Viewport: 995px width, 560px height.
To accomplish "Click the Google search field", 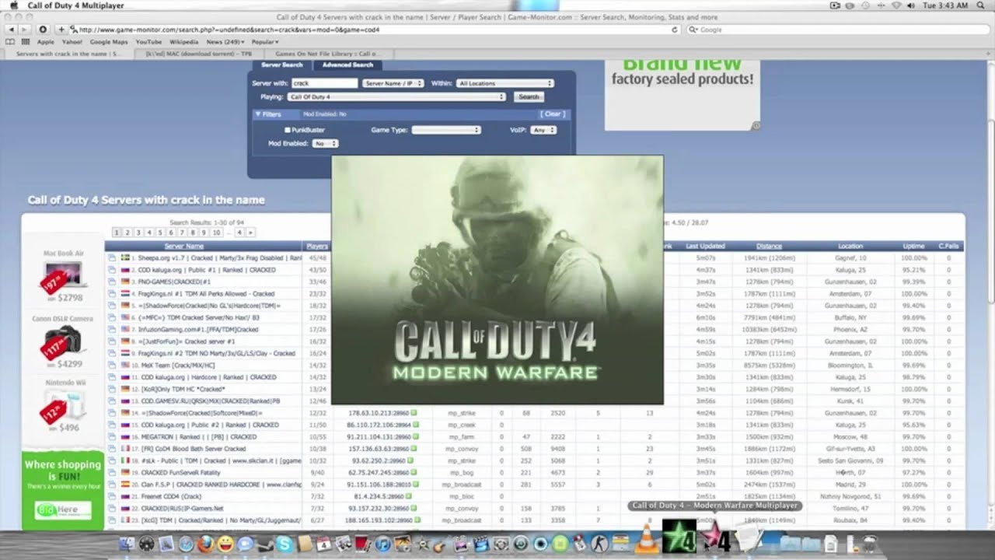I will 836,30.
